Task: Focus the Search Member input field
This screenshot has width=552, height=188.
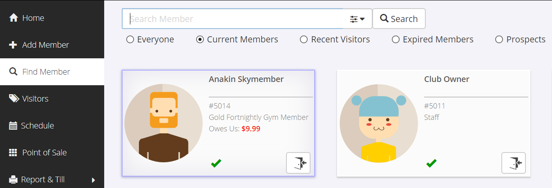Action: pos(233,19)
